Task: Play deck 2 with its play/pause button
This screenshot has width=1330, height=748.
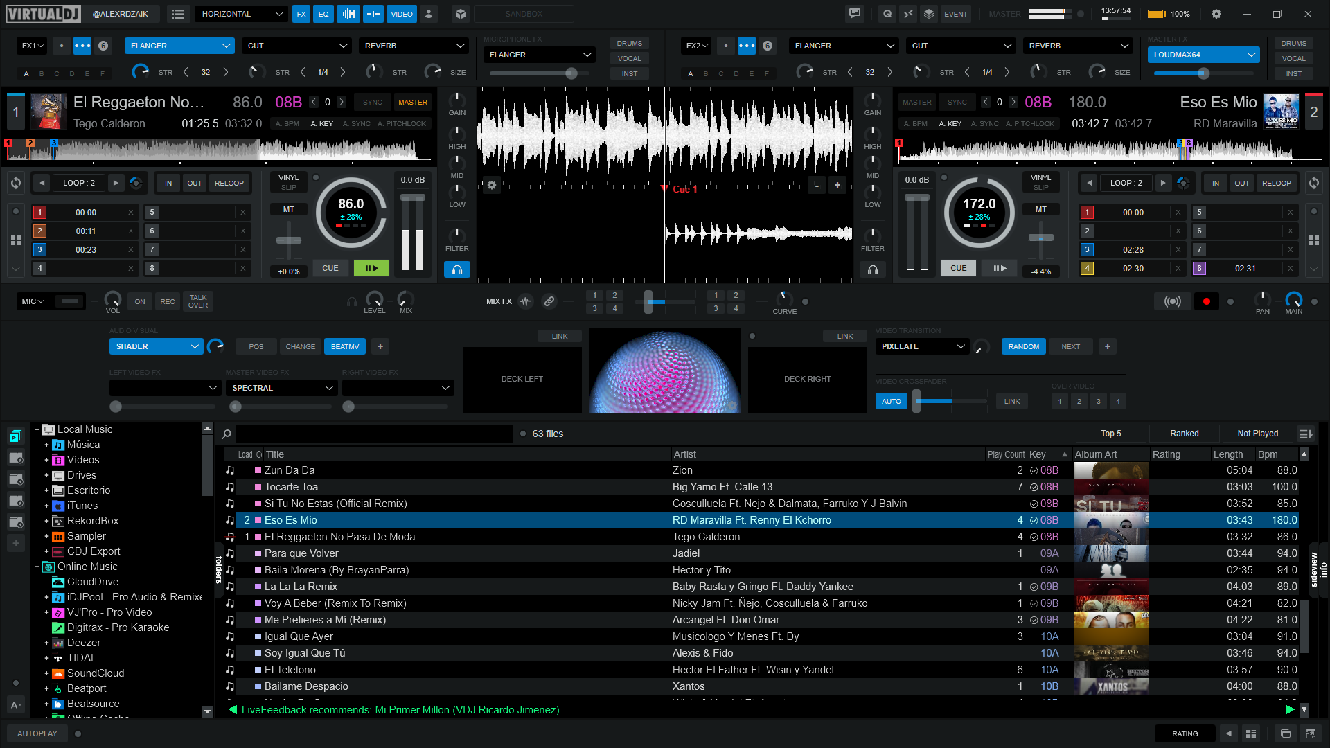Action: click(x=1000, y=268)
